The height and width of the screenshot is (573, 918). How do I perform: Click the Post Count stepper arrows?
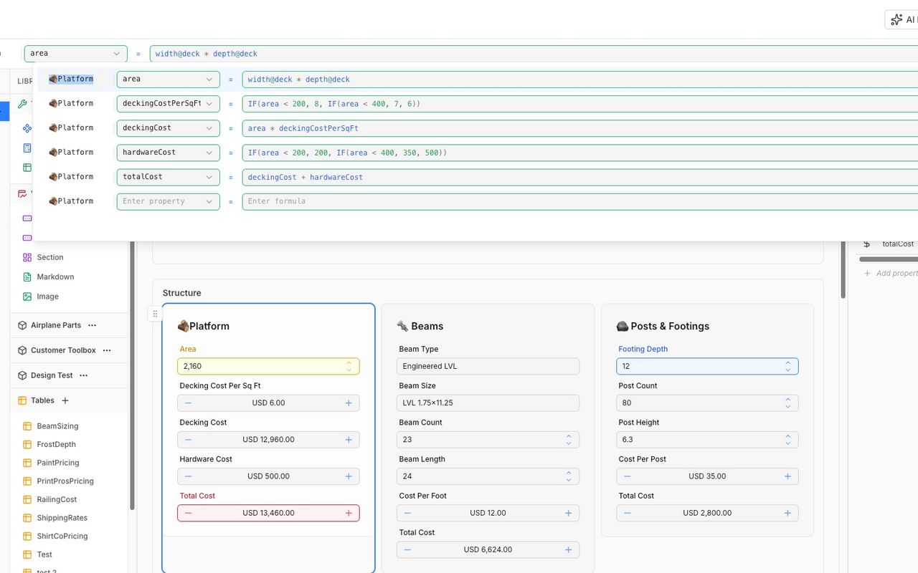click(x=788, y=403)
